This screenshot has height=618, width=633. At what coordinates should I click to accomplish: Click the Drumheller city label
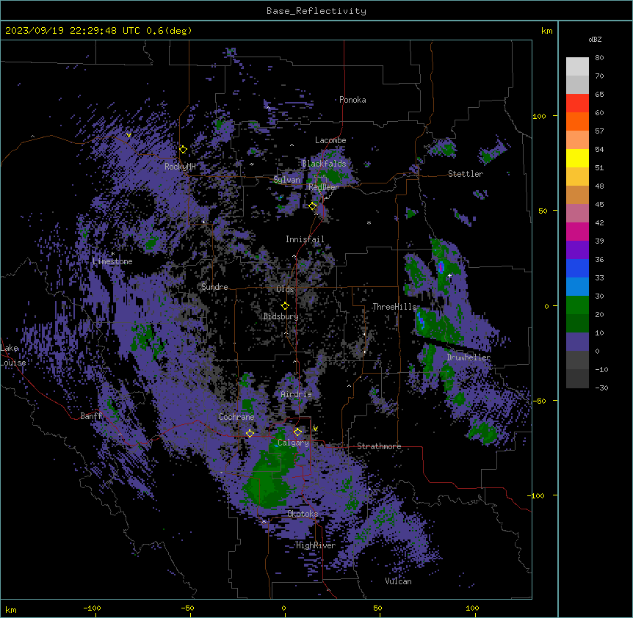point(469,357)
